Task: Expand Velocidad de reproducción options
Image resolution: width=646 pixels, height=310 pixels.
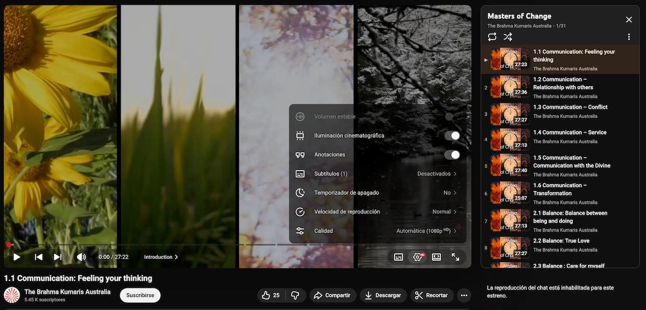Action: pyautogui.click(x=377, y=212)
